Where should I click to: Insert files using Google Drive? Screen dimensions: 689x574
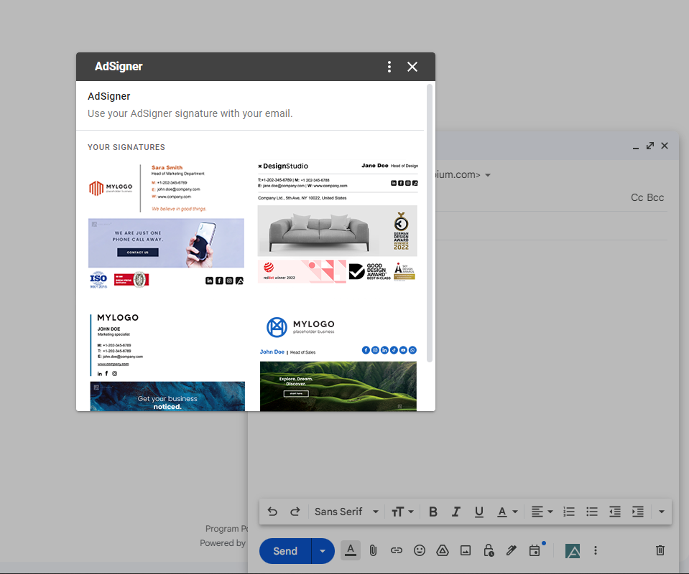point(443,550)
